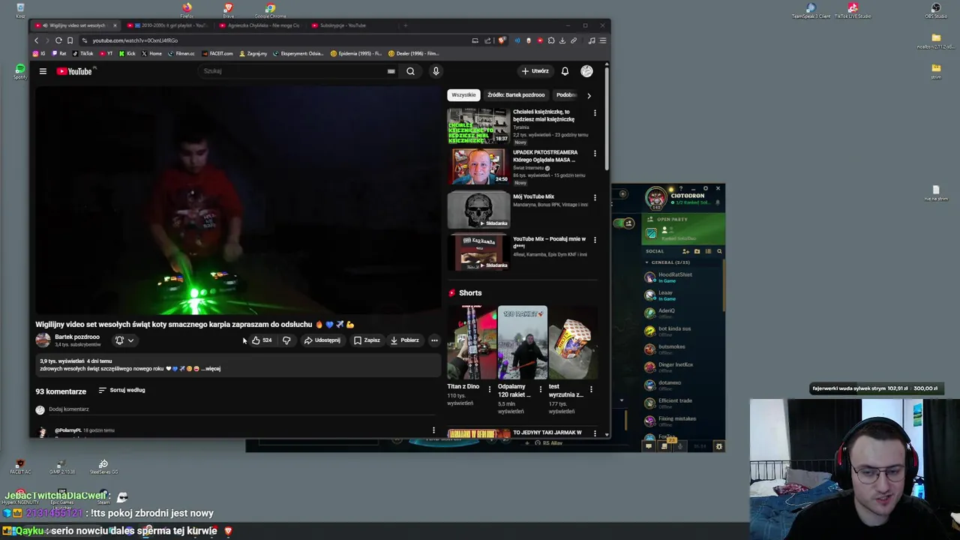Click the Brave shields lion icon
Viewport: 960px width, 540px height.
[x=502, y=40]
